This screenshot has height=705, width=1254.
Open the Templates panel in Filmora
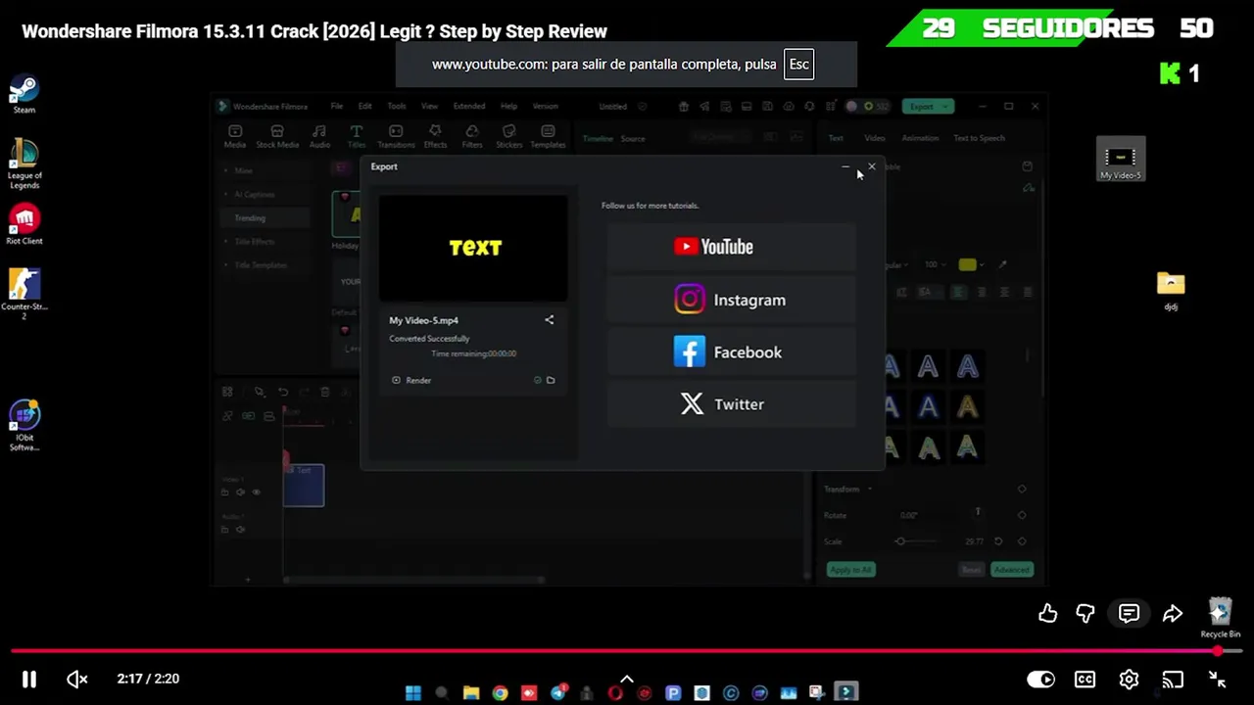pos(548,136)
